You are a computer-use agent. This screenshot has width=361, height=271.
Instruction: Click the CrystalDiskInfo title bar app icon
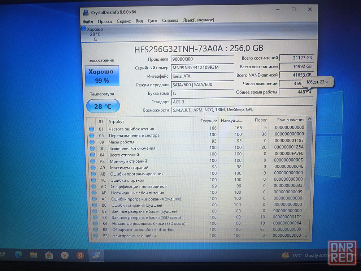pyautogui.click(x=86, y=12)
